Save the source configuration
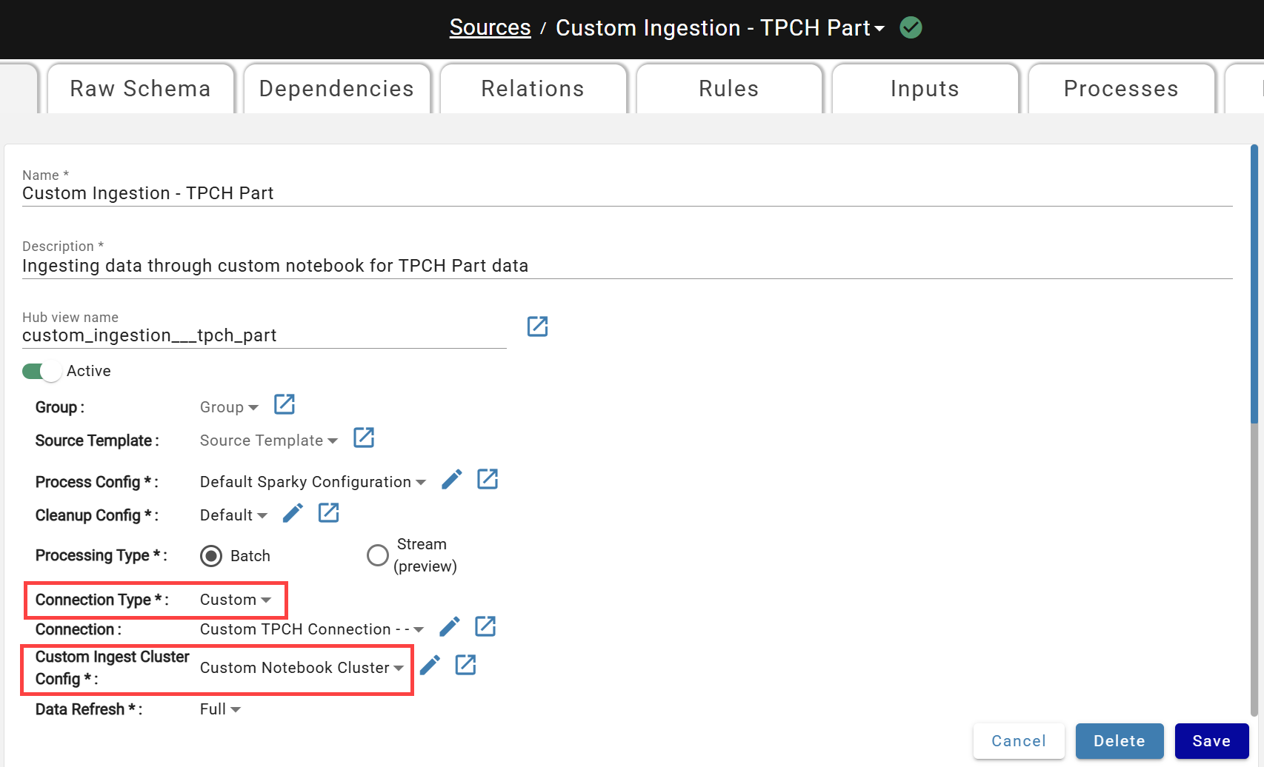The image size is (1264, 767). [1211, 740]
